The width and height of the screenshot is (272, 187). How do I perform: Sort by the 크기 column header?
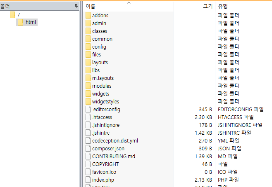pos(208,7)
